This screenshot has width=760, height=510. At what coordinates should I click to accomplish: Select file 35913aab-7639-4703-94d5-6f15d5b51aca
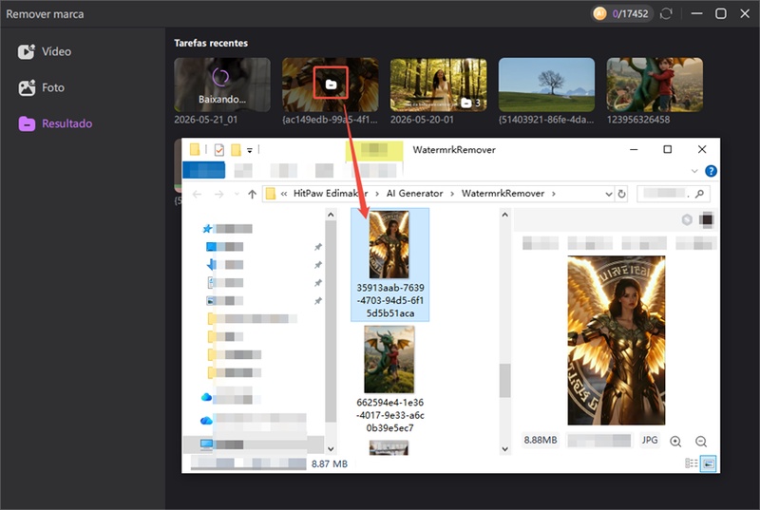(389, 264)
